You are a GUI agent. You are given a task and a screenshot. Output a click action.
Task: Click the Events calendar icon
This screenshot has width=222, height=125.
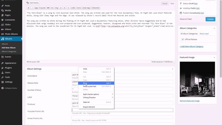2,57
